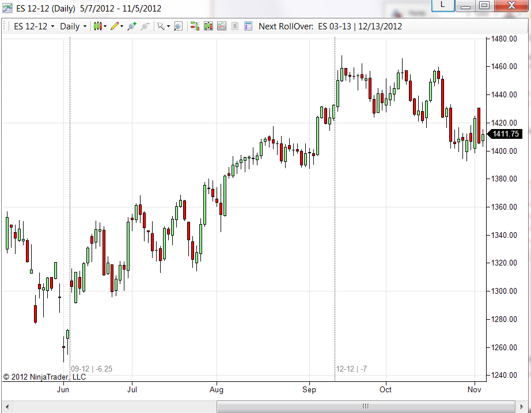Select the cursor pointer tool icon
The image size is (531, 413).
(161, 26)
